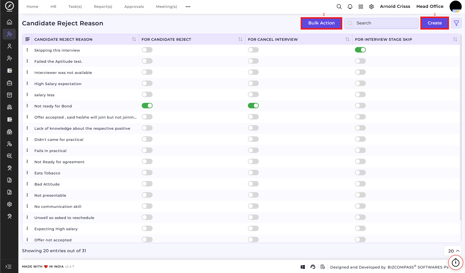465x273 pixels.
Task: Click the Arnold Criss user name
Action: click(395, 6)
